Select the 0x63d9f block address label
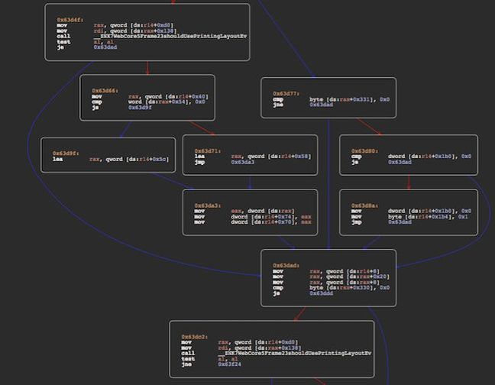This screenshot has height=385, width=495. (x=66, y=154)
